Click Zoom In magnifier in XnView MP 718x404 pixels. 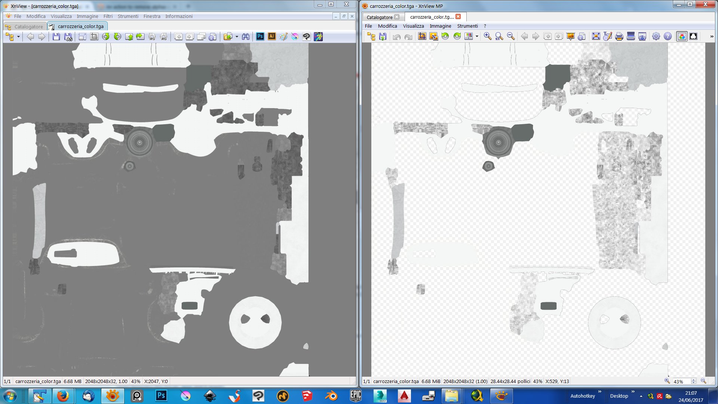[x=487, y=36]
